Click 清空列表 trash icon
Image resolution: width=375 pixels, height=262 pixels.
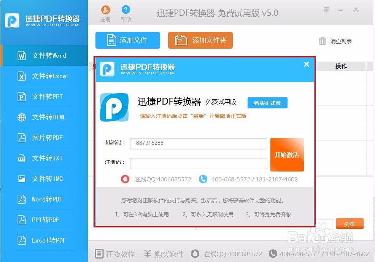pos(322,41)
